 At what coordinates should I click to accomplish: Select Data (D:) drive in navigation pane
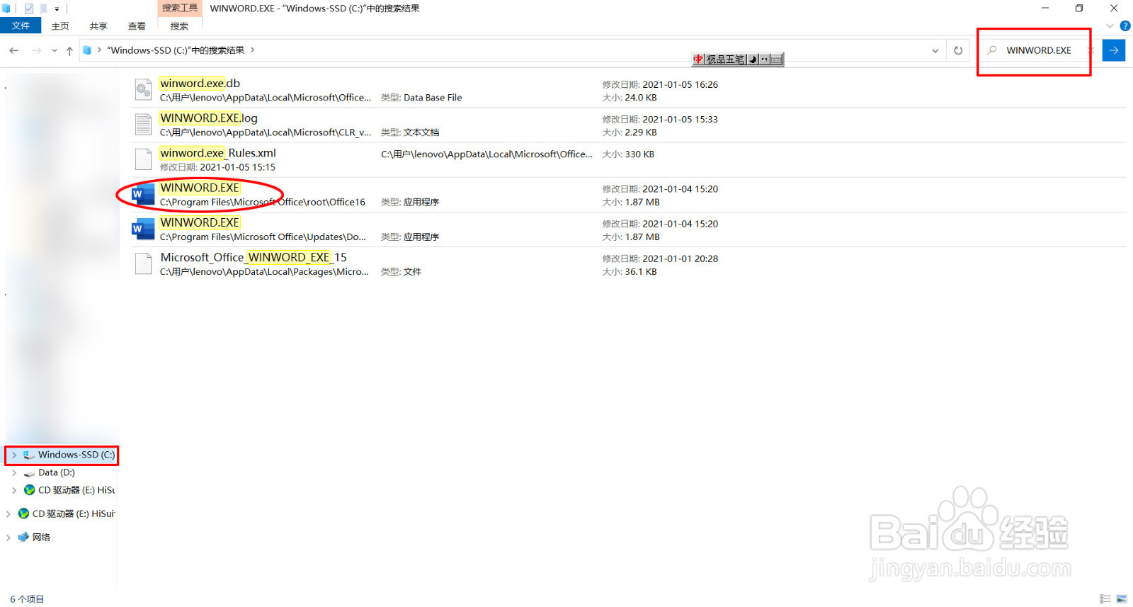(x=57, y=472)
